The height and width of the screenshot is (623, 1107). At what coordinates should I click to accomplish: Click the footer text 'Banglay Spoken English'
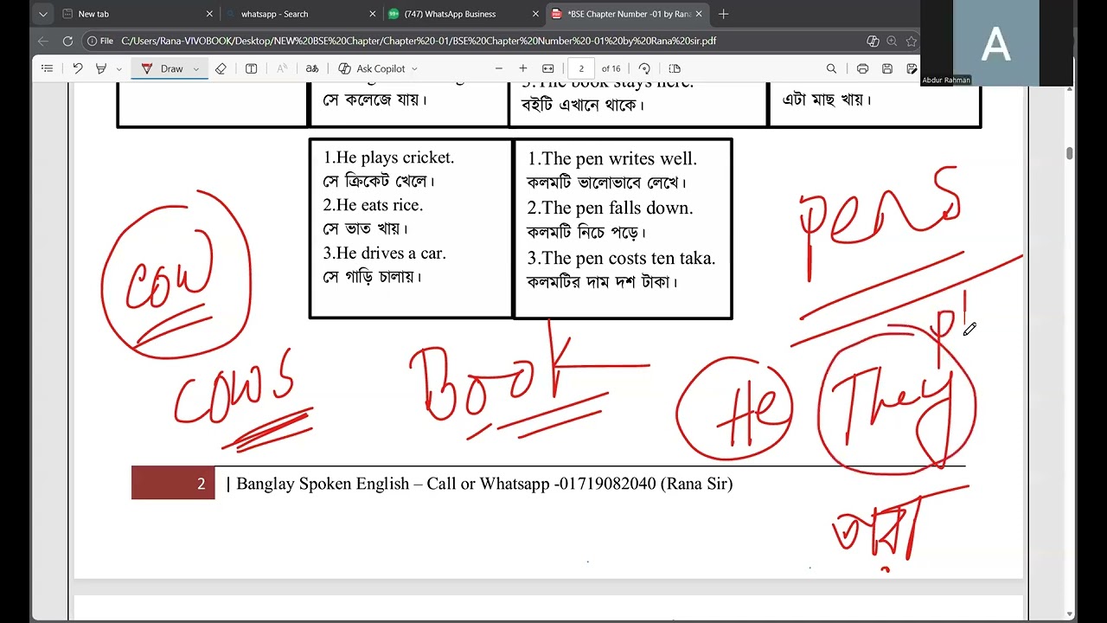click(x=323, y=484)
